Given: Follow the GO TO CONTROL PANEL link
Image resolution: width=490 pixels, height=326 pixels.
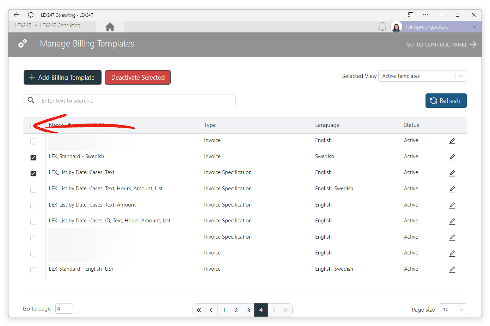Looking at the screenshot, I should click(441, 44).
